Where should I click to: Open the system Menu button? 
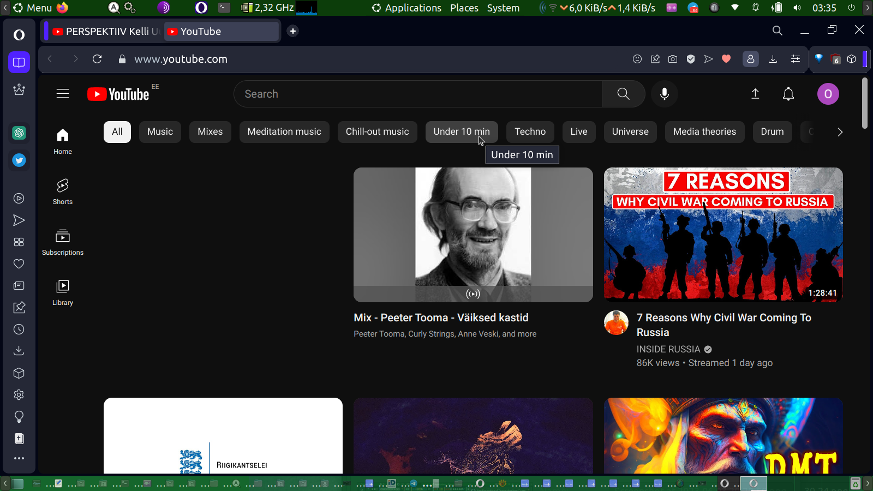tap(33, 8)
